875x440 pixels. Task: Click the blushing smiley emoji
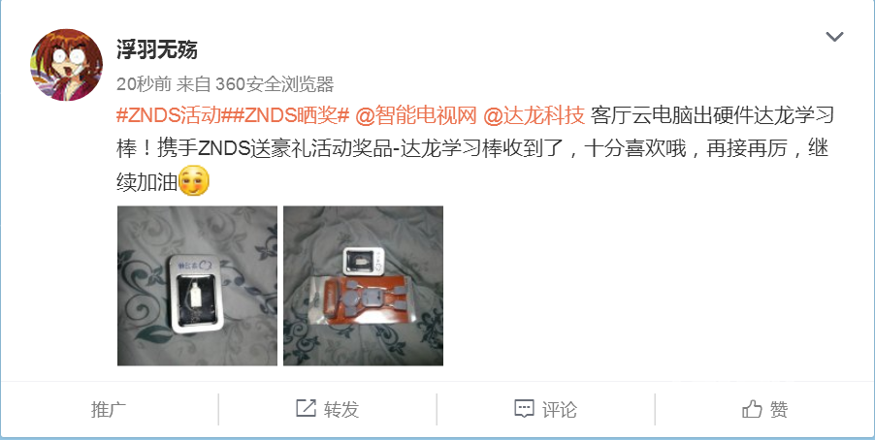(194, 180)
